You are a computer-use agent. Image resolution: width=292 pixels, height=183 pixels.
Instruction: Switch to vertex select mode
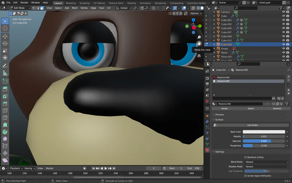click(x=34, y=8)
